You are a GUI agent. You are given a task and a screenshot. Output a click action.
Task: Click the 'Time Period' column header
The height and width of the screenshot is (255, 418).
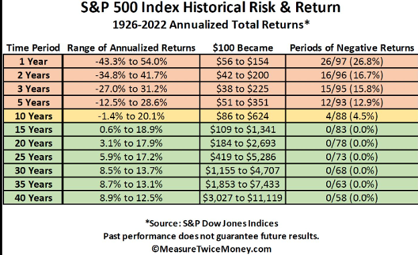click(33, 48)
